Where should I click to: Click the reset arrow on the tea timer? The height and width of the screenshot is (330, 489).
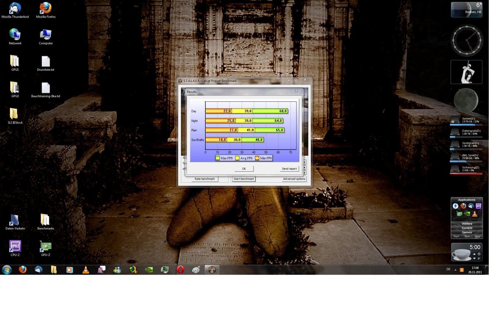point(479,258)
